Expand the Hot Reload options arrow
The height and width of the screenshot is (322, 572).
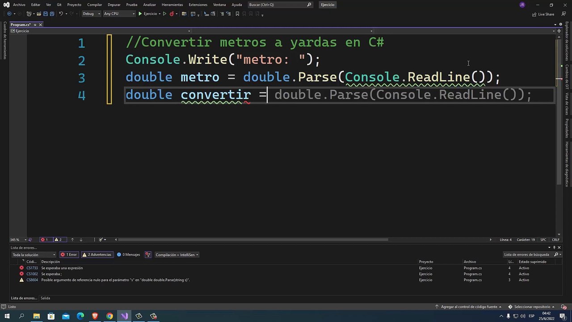(177, 14)
